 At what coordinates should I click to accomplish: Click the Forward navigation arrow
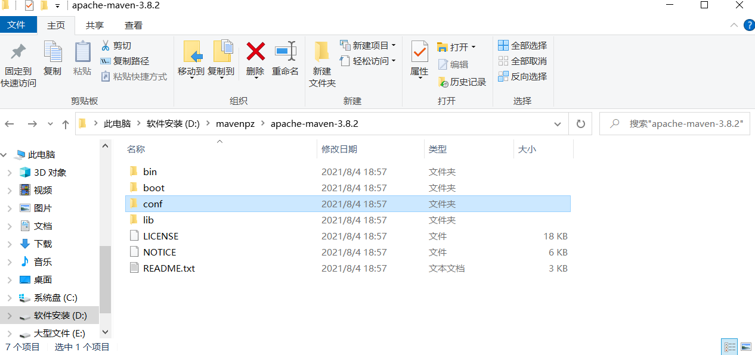(32, 124)
